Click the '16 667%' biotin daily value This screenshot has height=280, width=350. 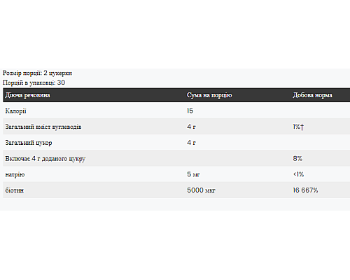coord(305,190)
